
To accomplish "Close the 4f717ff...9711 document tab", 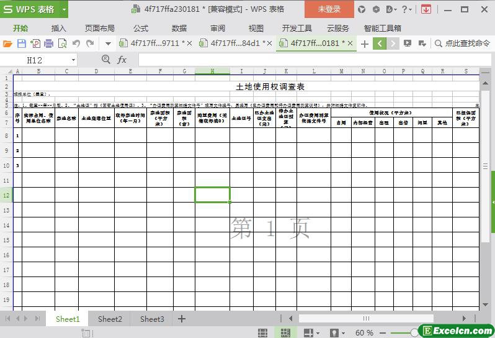I will (x=189, y=43).
